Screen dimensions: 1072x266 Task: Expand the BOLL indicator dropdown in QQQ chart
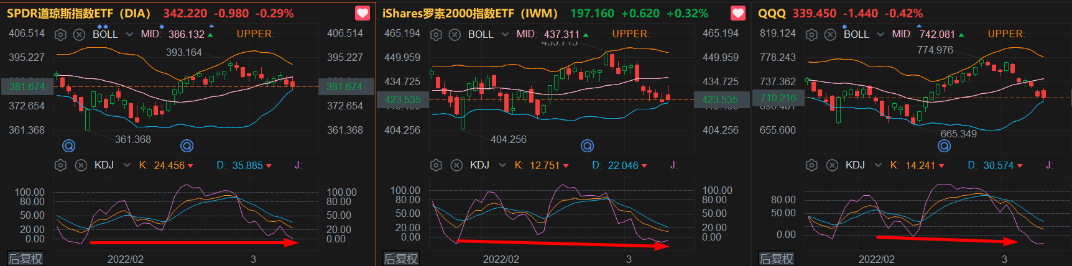click(x=880, y=35)
